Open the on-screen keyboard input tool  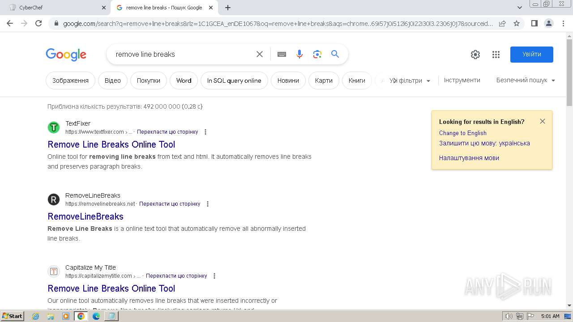coord(282,54)
